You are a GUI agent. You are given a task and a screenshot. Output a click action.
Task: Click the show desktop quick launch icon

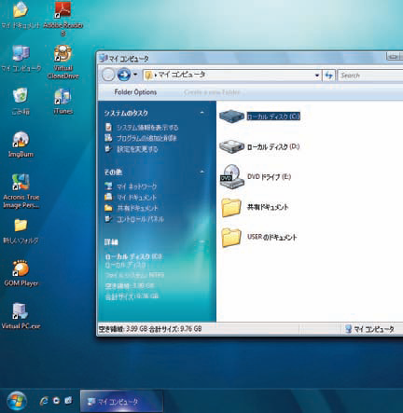(68, 401)
